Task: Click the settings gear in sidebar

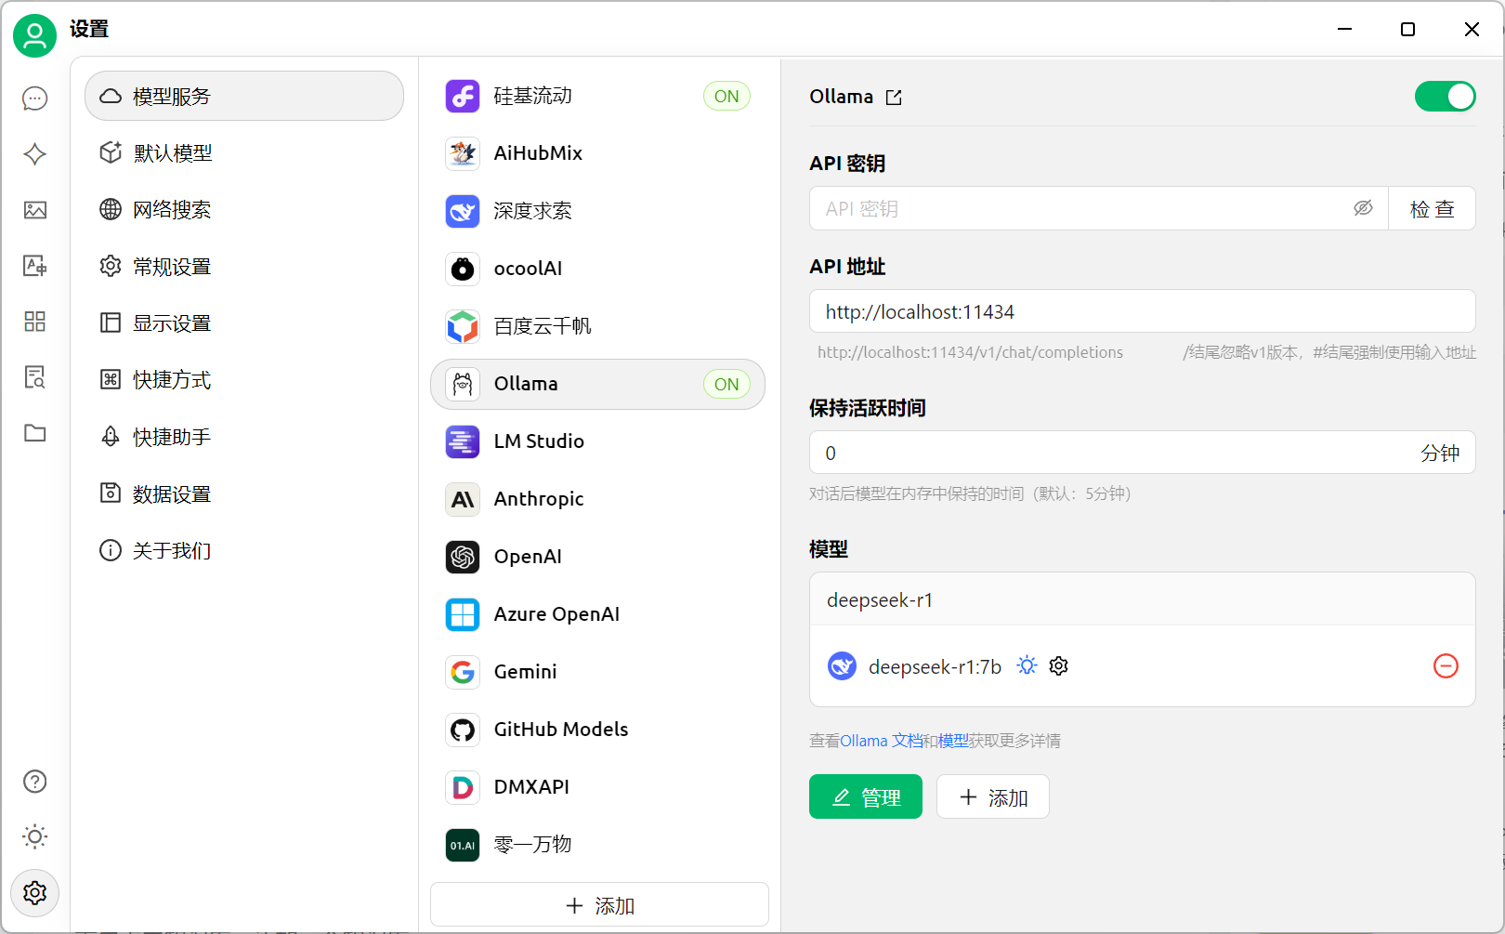Action: 35,893
